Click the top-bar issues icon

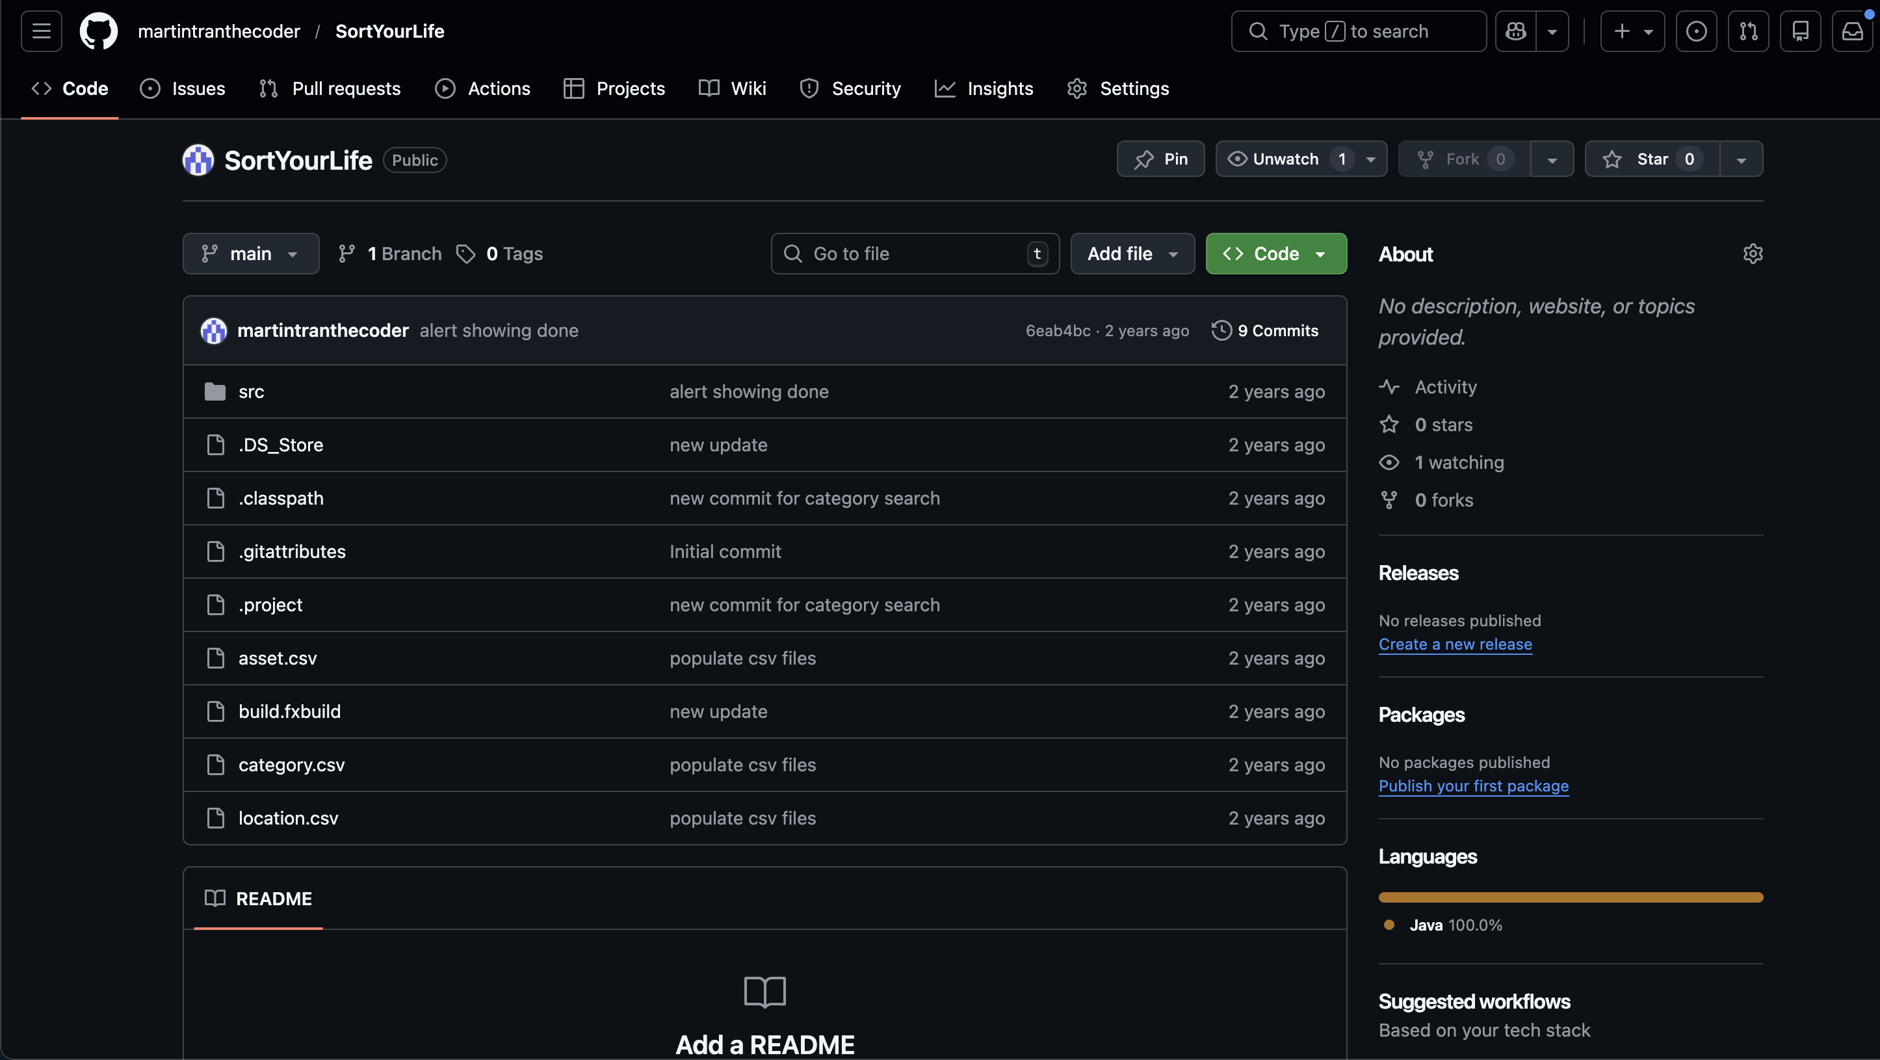[1696, 31]
